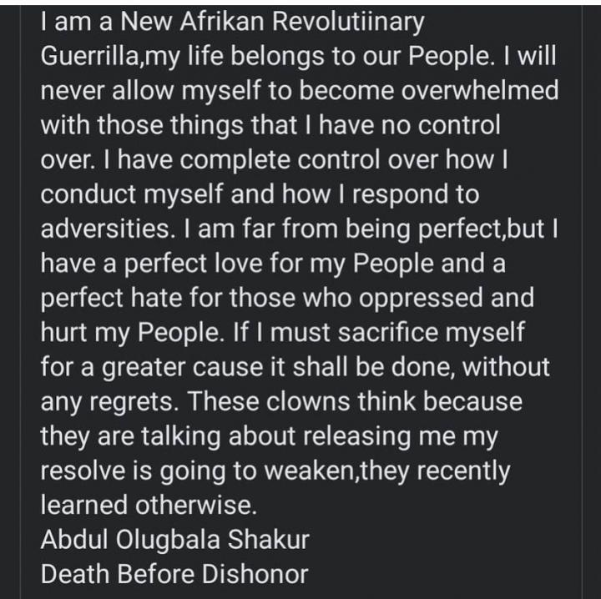Select the word Afrikan in first line
Image resolution: width=601 pixels, height=599 pixels.
tap(222, 22)
